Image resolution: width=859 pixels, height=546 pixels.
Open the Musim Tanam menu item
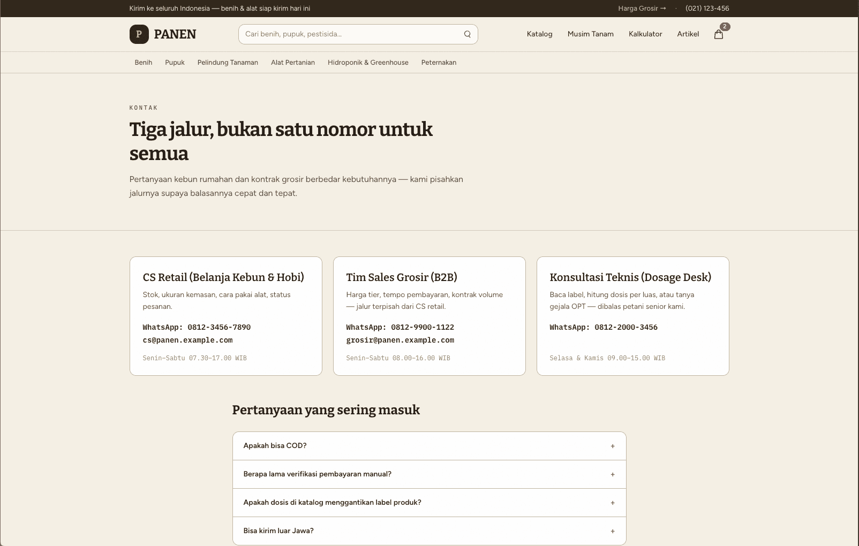(x=591, y=34)
